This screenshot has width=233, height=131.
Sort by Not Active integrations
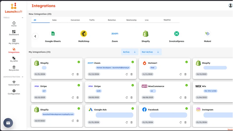pyautogui.click(x=151, y=52)
